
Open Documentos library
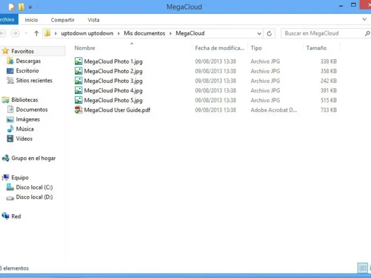(x=32, y=109)
